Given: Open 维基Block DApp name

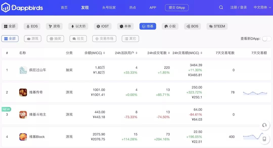Looking at the screenshot, I should click(37, 137).
